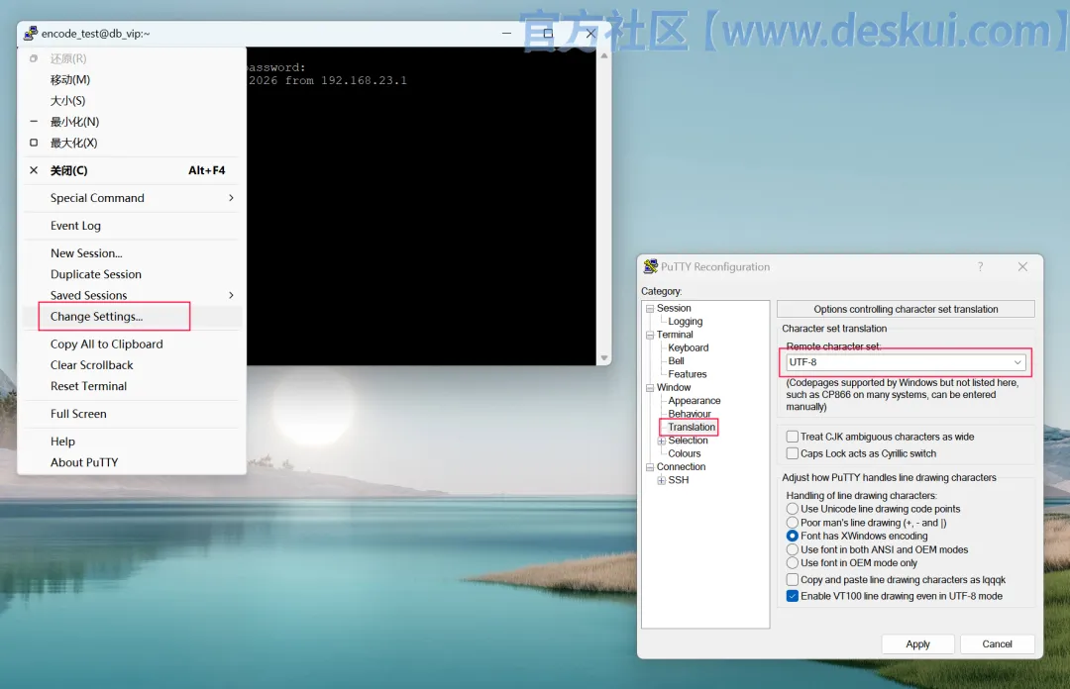This screenshot has width=1070, height=689.
Task: Maximize the encode_test terminal window
Action: tap(548, 33)
